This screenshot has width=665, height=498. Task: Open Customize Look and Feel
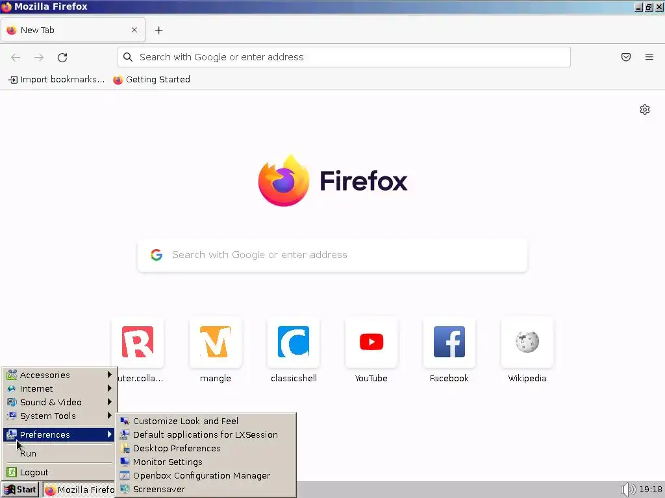tap(206, 421)
